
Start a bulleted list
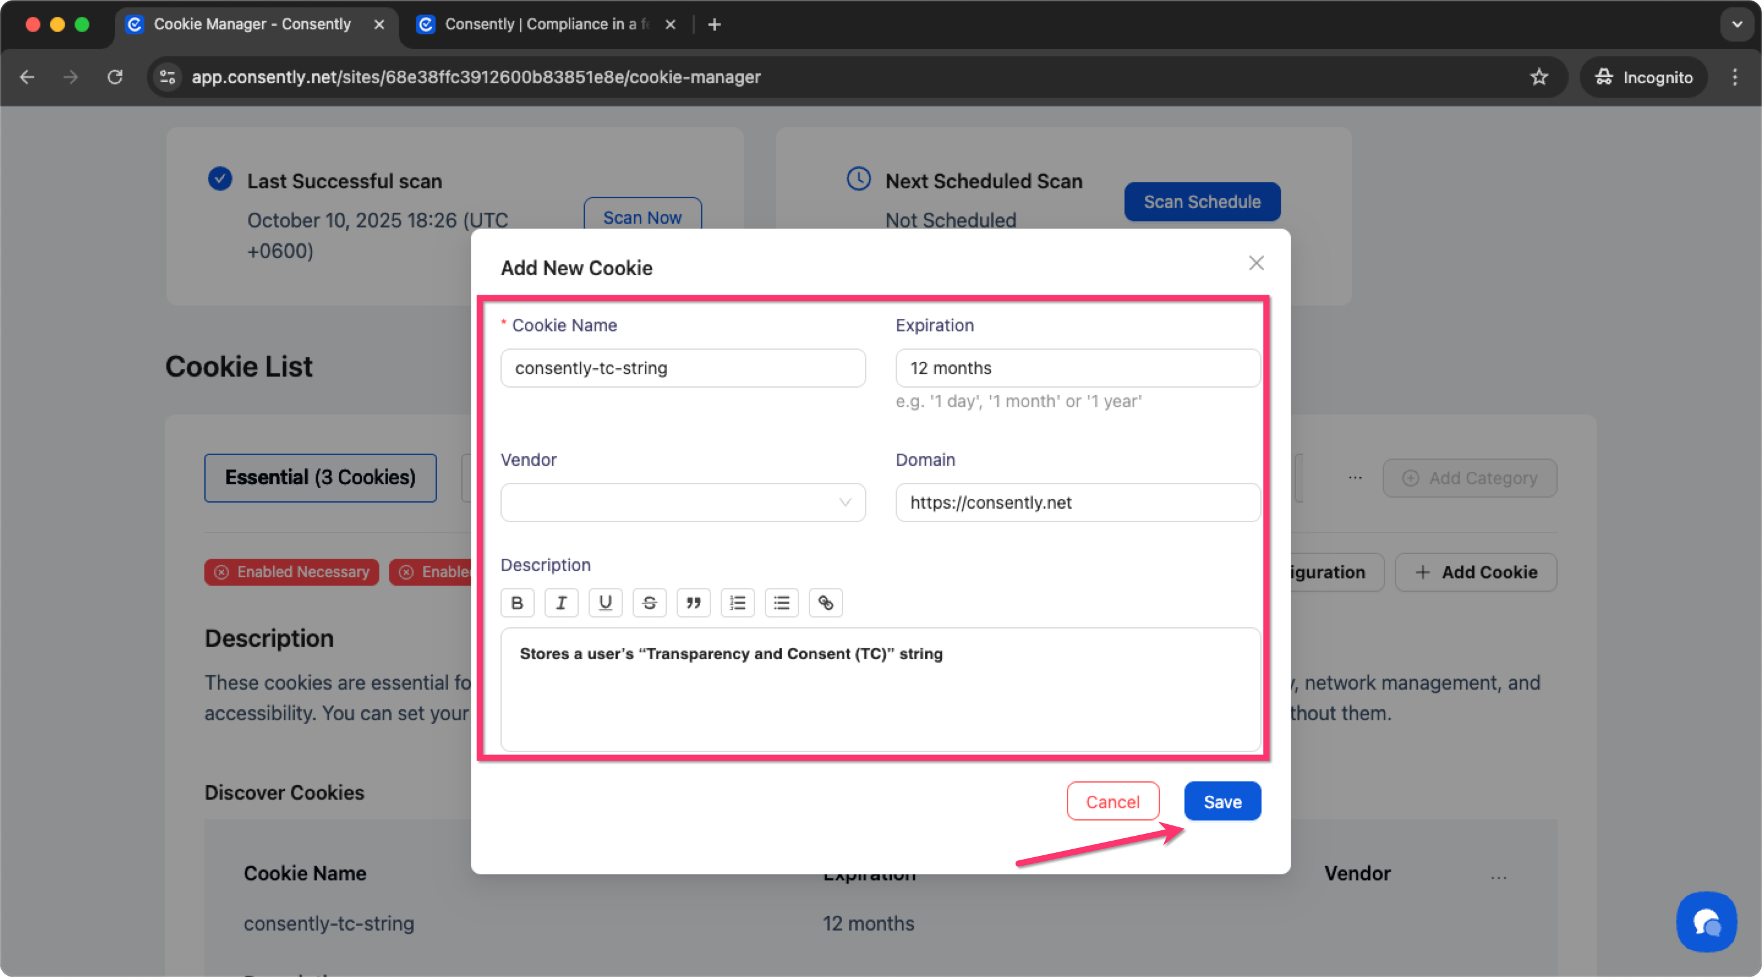click(781, 603)
